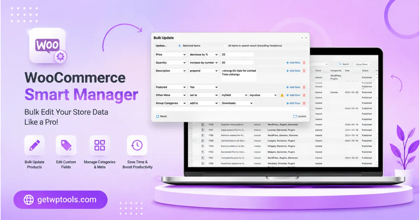Screen dimensions: 420x220
Task: Click Add Row in the Other Meta row
Action: pos(293,95)
